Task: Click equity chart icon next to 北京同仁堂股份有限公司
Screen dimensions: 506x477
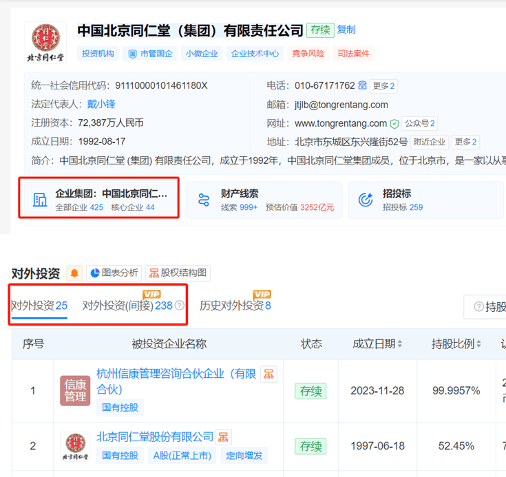Action: [x=223, y=436]
